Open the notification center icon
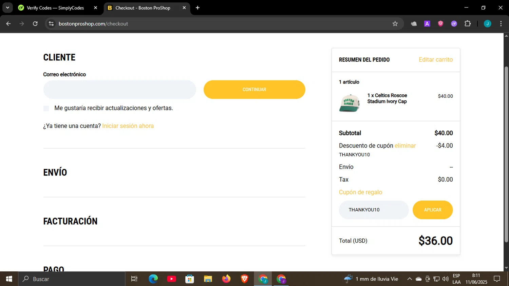The width and height of the screenshot is (509, 286). point(497,279)
